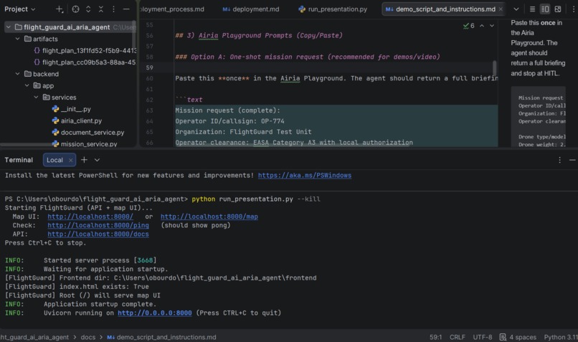This screenshot has width=578, height=342.
Task: Click the inspections widget showing 6
Action: [x=468, y=26]
